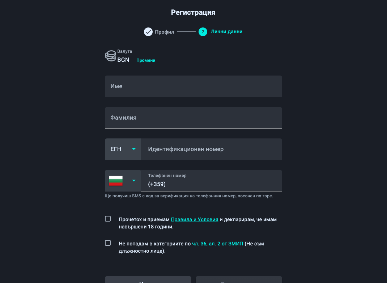The width and height of the screenshot is (387, 283).
Task: Click the BGN currency value
Action: (x=123, y=60)
